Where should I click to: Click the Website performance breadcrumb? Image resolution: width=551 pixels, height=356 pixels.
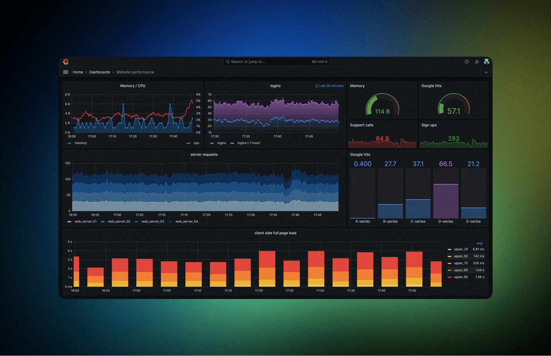135,72
